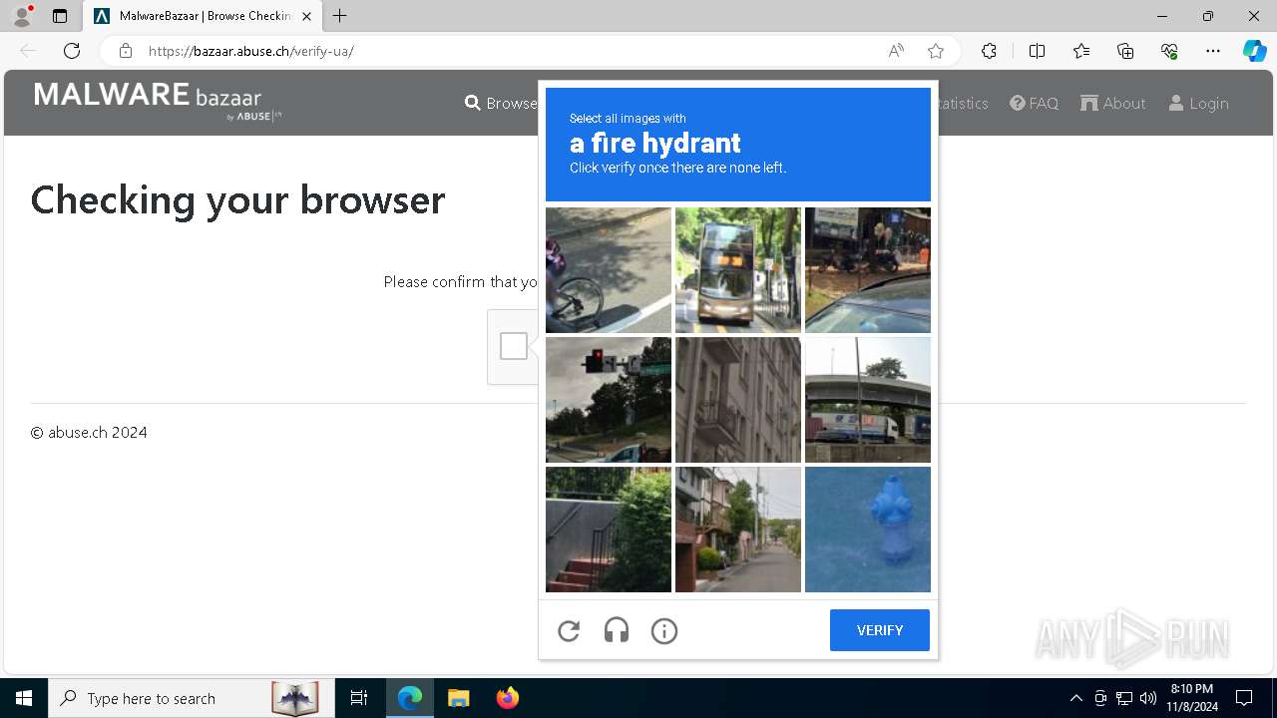Select the overpass with trucks image tile
This screenshot has height=718, width=1277.
click(868, 400)
